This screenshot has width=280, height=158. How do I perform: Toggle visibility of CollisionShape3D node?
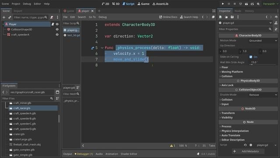pos(57,29)
